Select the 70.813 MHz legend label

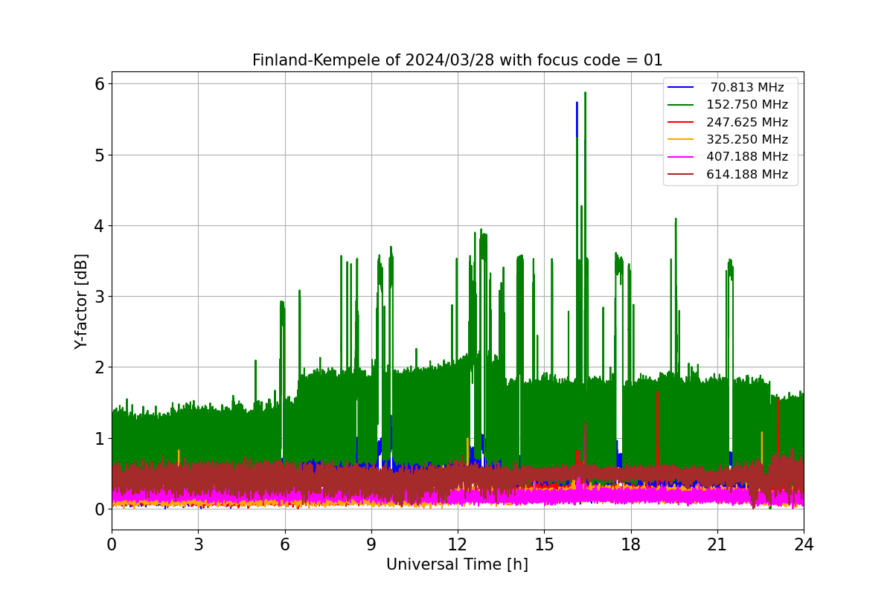coord(747,87)
